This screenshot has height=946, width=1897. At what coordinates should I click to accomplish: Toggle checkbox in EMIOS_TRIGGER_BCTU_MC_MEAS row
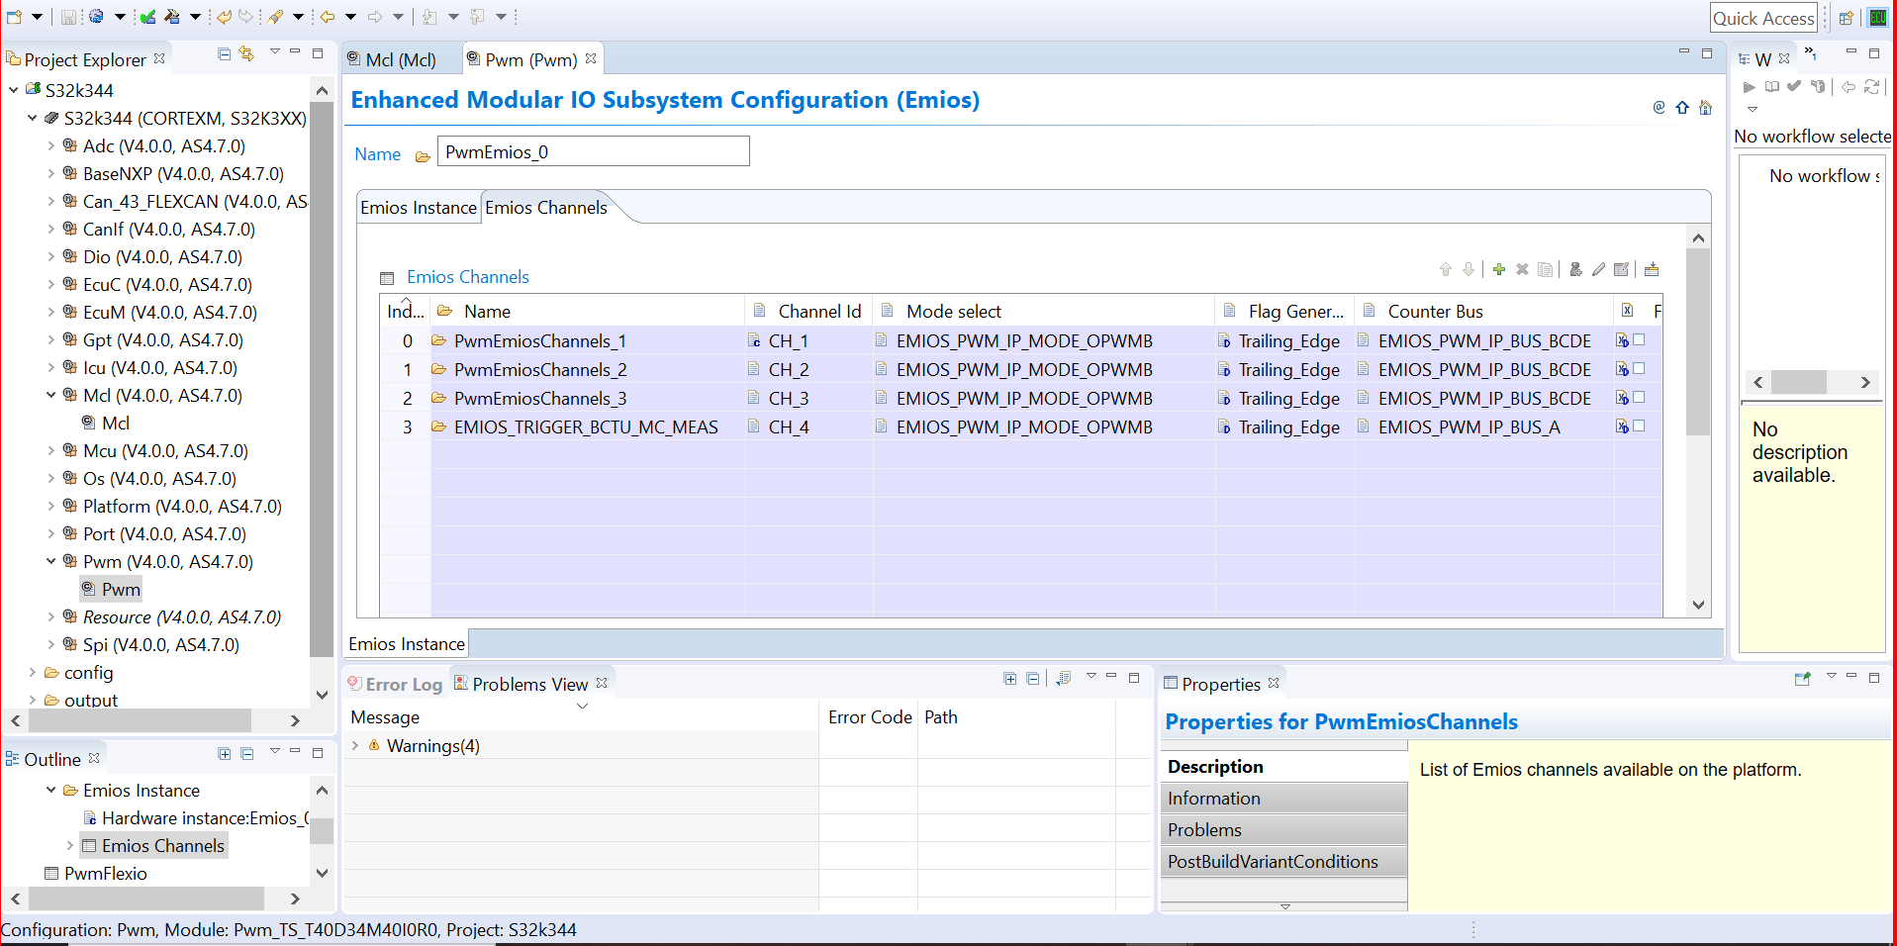coord(1639,426)
